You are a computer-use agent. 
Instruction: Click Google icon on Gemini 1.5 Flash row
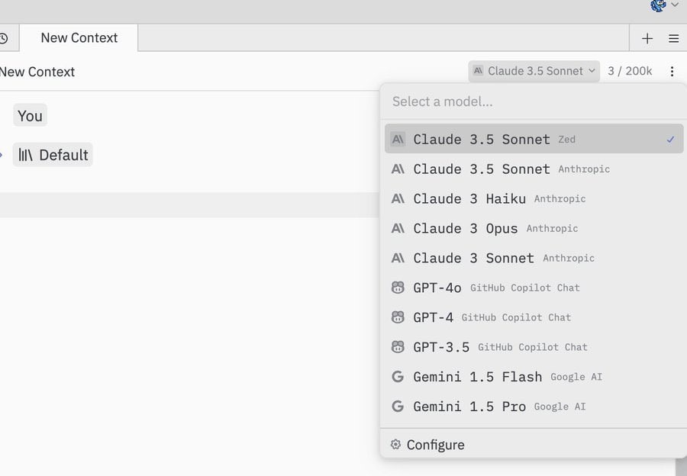pos(398,377)
